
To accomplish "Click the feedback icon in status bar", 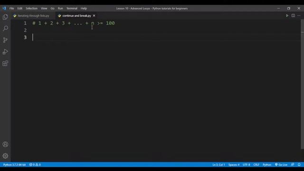I will [293, 165].
